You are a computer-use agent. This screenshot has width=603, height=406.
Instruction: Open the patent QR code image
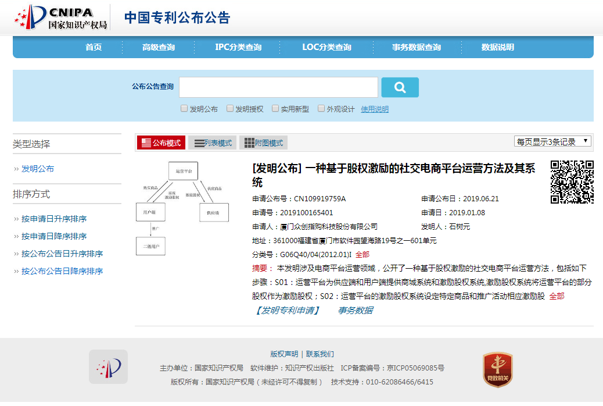coord(572,182)
